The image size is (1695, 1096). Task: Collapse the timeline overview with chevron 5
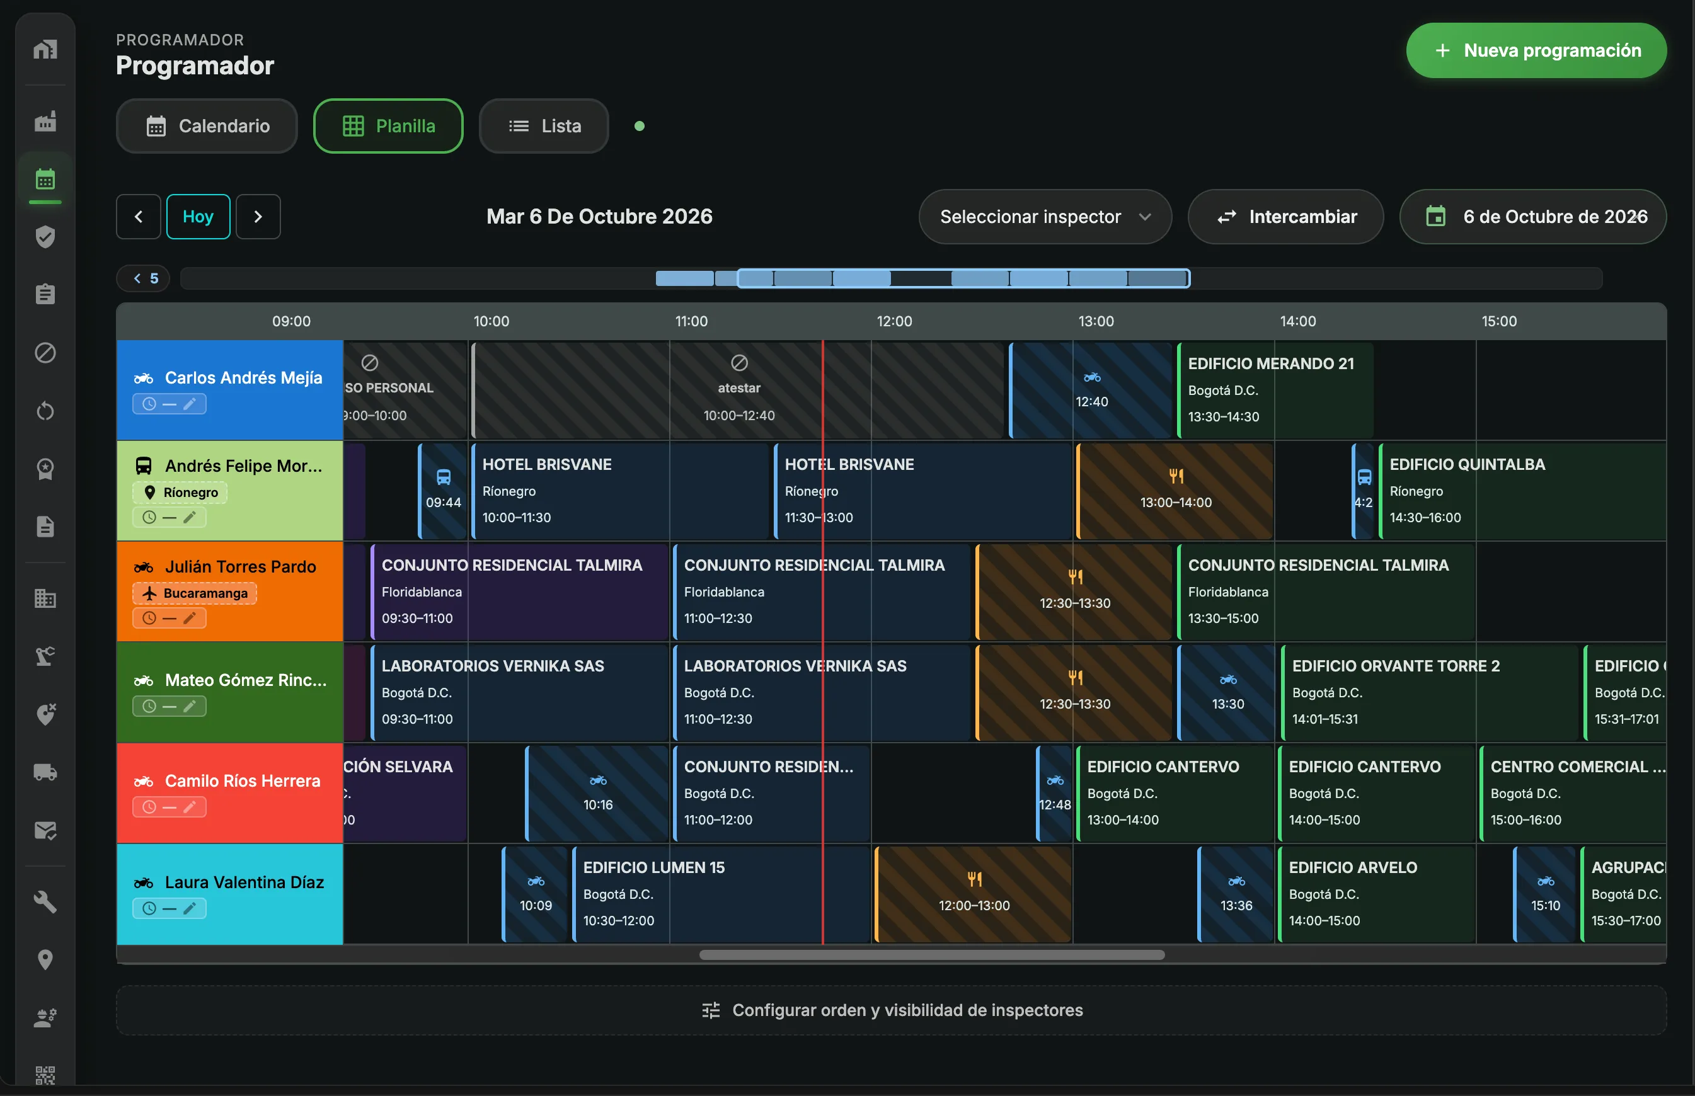(143, 278)
